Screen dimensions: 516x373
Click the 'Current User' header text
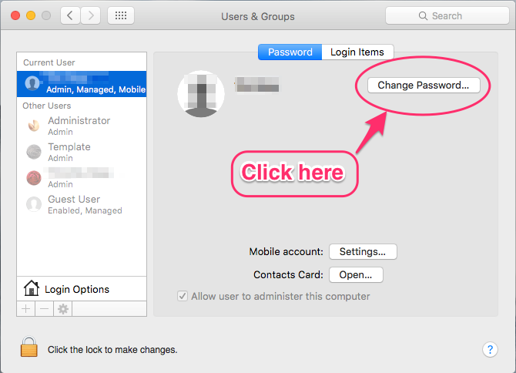click(x=49, y=62)
